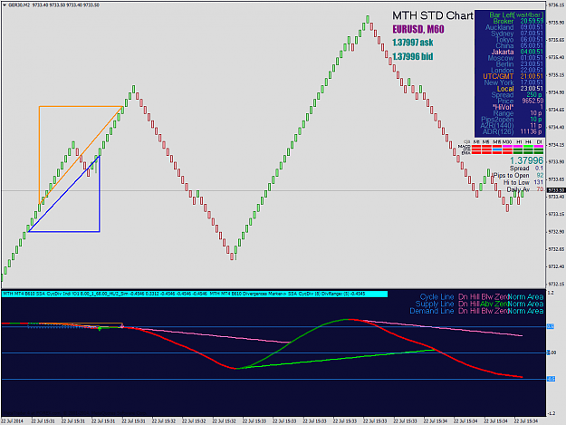
Task: Click the 'MTH STD Chart' title label
Action: [x=433, y=15]
